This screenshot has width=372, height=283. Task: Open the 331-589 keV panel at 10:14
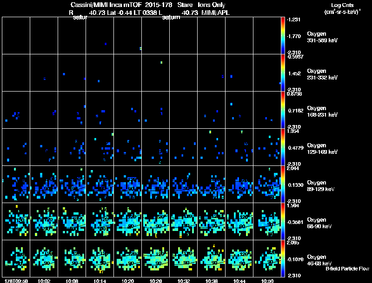(100, 36)
